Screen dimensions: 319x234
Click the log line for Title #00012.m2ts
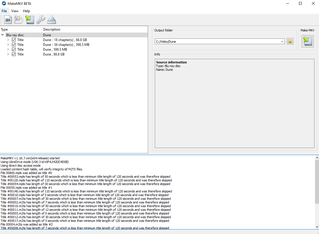tap(86, 217)
